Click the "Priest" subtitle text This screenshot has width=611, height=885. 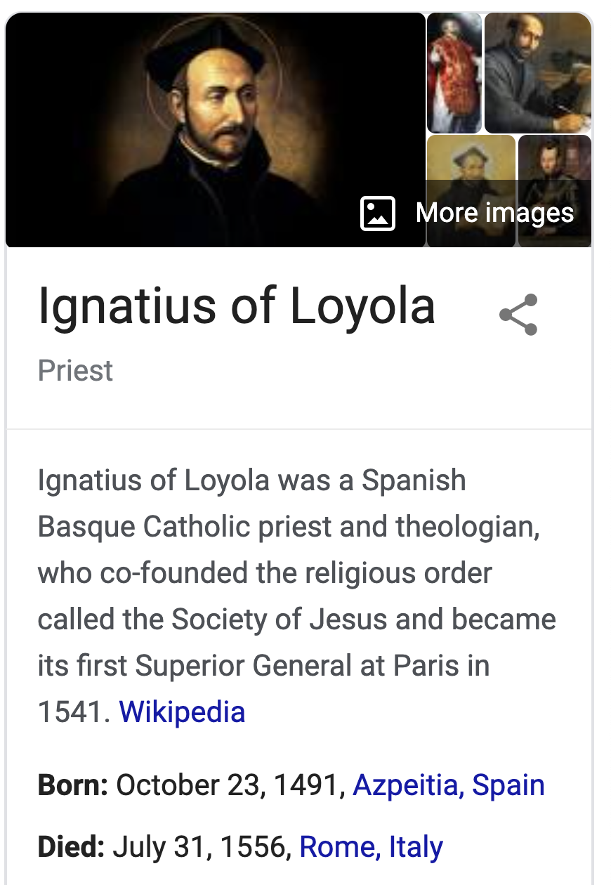75,370
